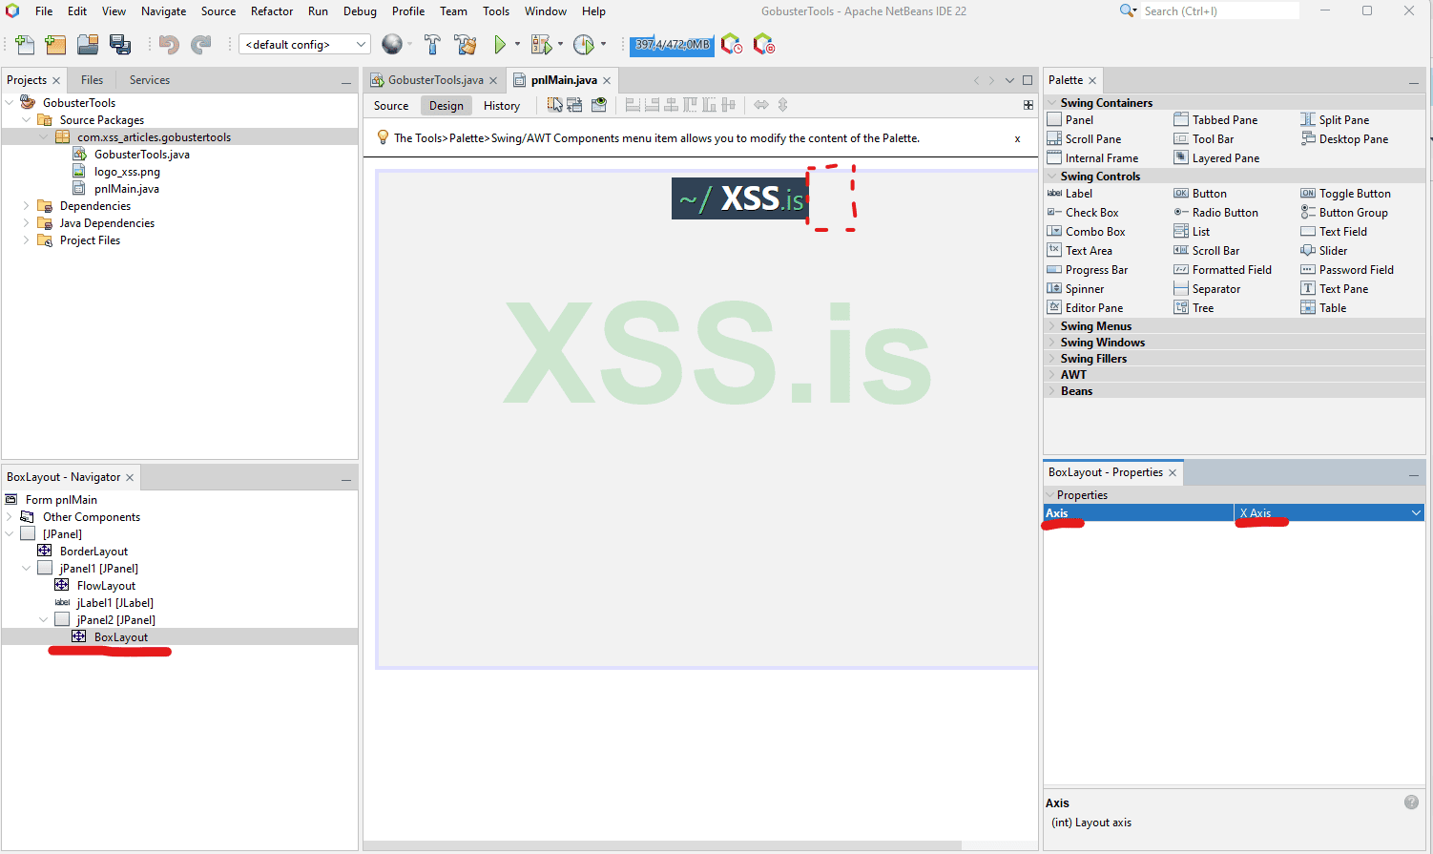The height and width of the screenshot is (854, 1433).
Task: Switch the editor to History view
Action: pyautogui.click(x=502, y=106)
